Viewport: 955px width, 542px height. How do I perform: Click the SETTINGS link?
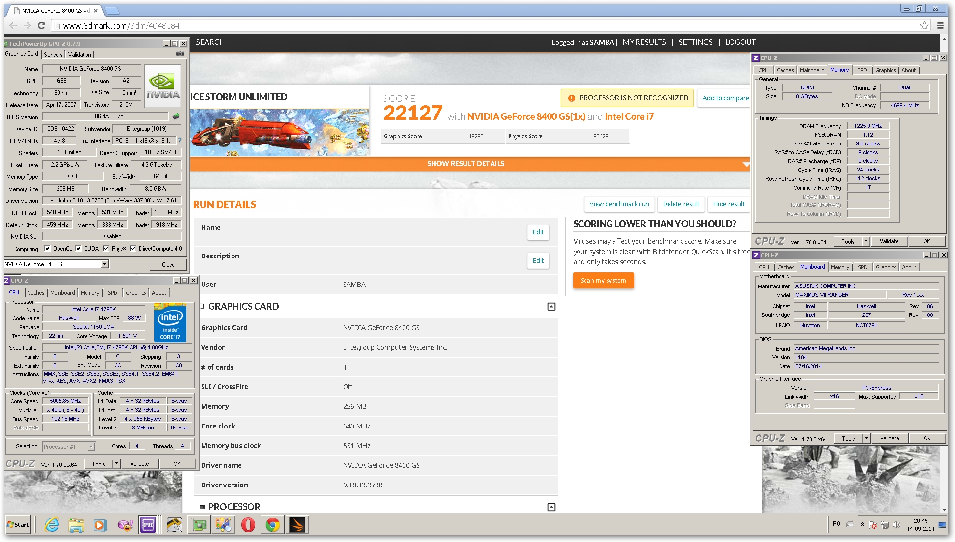[695, 42]
